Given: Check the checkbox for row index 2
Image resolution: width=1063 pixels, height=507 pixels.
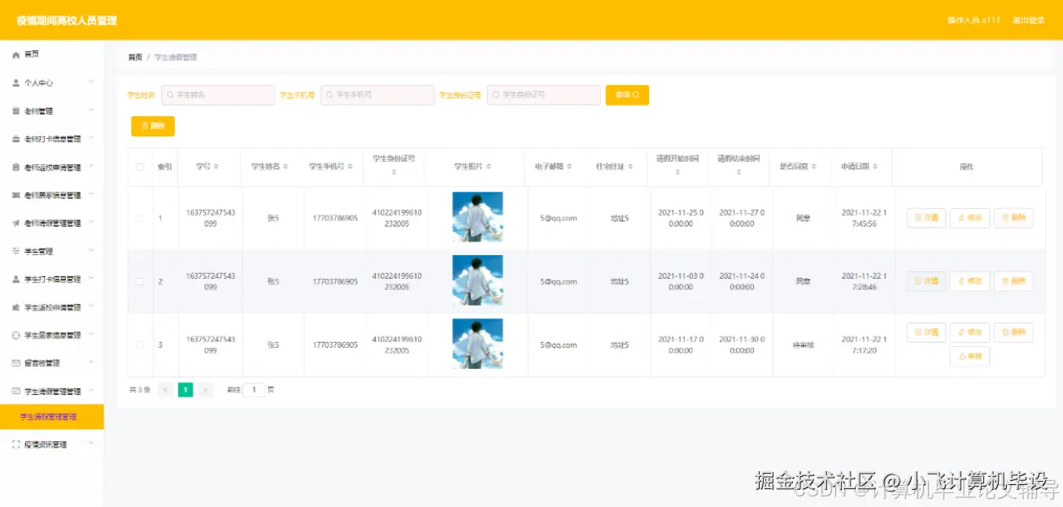Looking at the screenshot, I should (x=140, y=281).
